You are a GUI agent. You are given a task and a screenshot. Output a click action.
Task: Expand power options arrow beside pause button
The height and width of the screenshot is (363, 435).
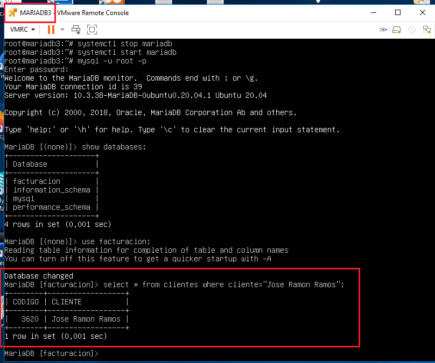pyautogui.click(x=62, y=29)
